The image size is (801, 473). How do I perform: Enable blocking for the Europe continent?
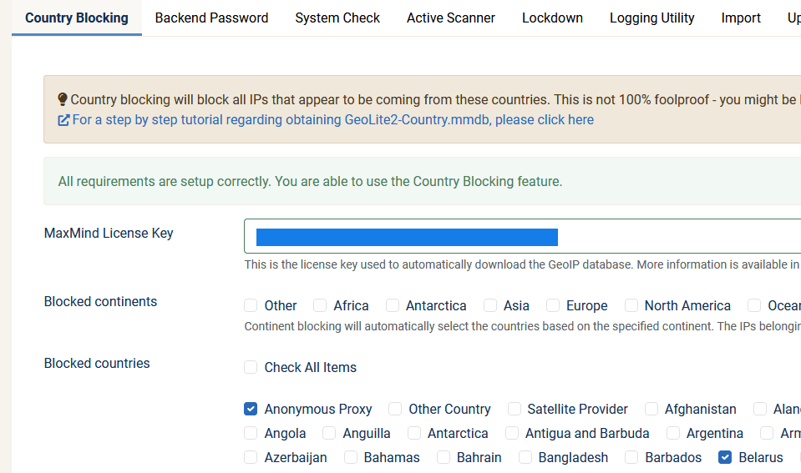pyautogui.click(x=553, y=305)
